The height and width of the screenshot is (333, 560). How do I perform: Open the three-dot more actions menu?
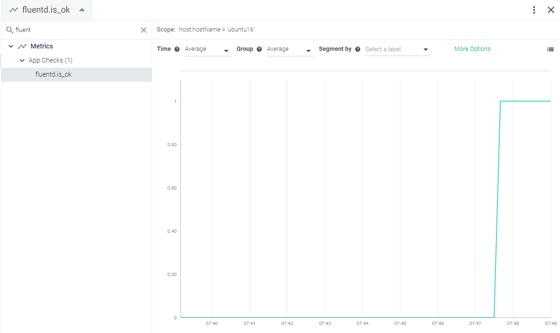tap(534, 10)
